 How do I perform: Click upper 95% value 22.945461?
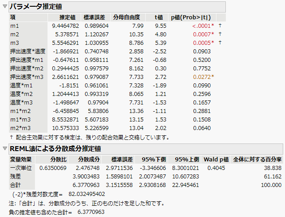(x=186, y=185)
